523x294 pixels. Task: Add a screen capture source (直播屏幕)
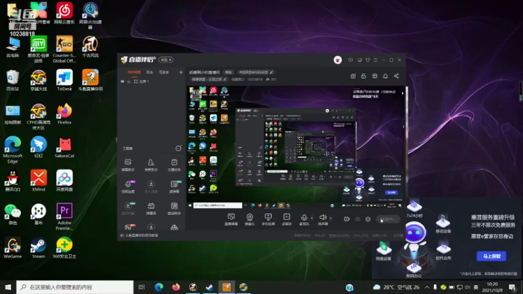click(x=231, y=220)
